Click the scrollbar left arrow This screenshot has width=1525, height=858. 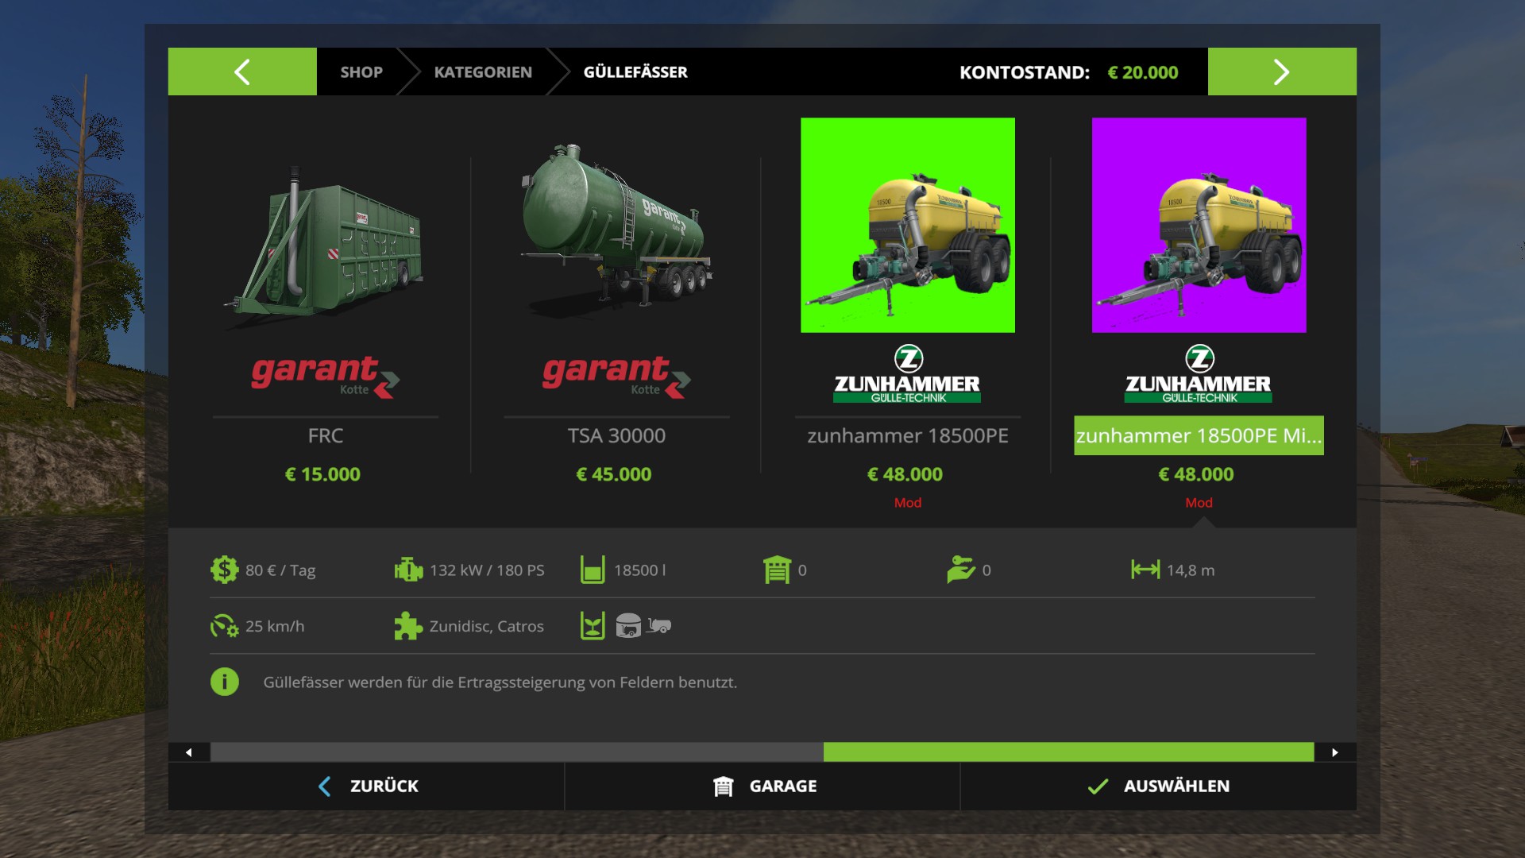189,752
